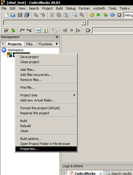Click the wrench configuration icon

click(54, 30)
